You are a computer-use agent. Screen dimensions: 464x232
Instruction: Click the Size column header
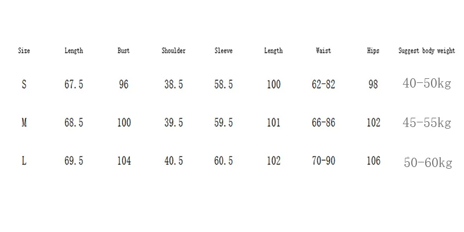[24, 51]
